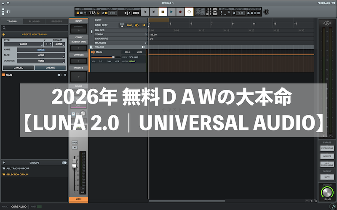337x210 pixels.
Task: Click the link chain icon beside Snap
Action: click(136, 25)
